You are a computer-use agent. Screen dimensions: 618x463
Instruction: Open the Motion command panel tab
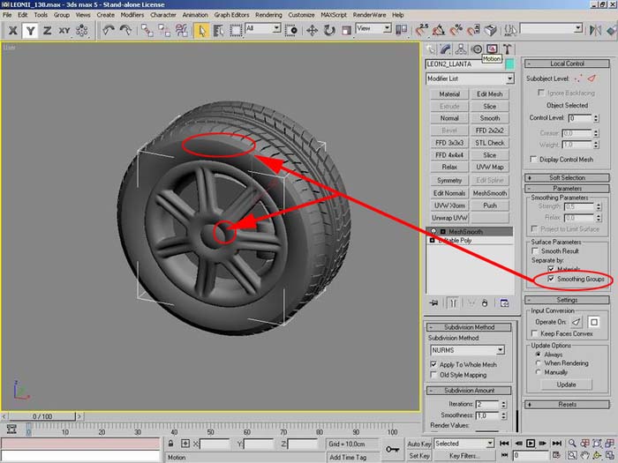[x=478, y=49]
